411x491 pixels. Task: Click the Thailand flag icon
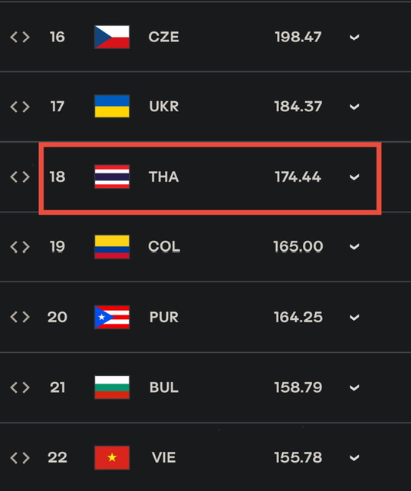coord(112,176)
